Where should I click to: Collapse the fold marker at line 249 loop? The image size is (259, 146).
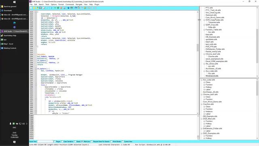pos(36,85)
